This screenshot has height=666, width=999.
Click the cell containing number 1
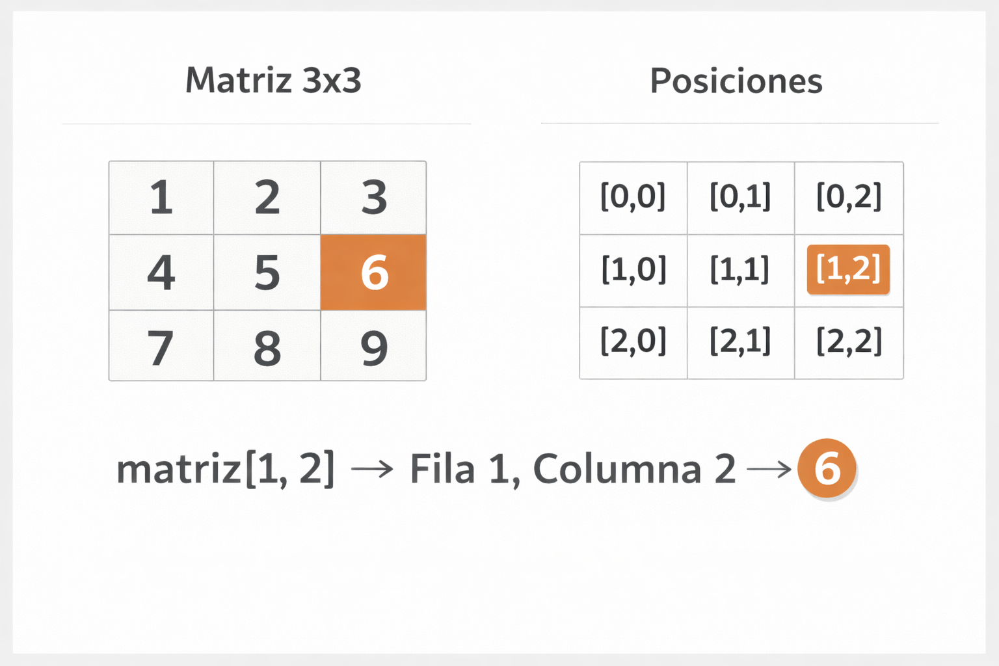click(161, 198)
